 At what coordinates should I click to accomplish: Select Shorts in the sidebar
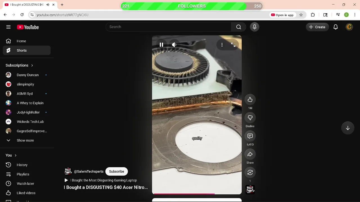(x=27, y=50)
